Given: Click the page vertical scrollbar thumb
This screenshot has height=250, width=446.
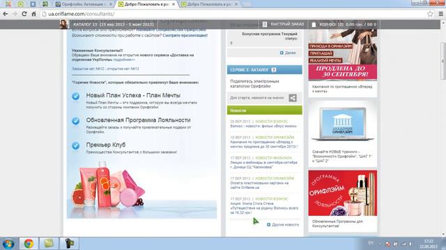Looking at the screenshot, I should (x=443, y=61).
